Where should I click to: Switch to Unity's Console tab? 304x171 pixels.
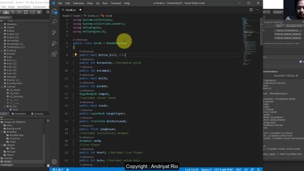(37, 114)
